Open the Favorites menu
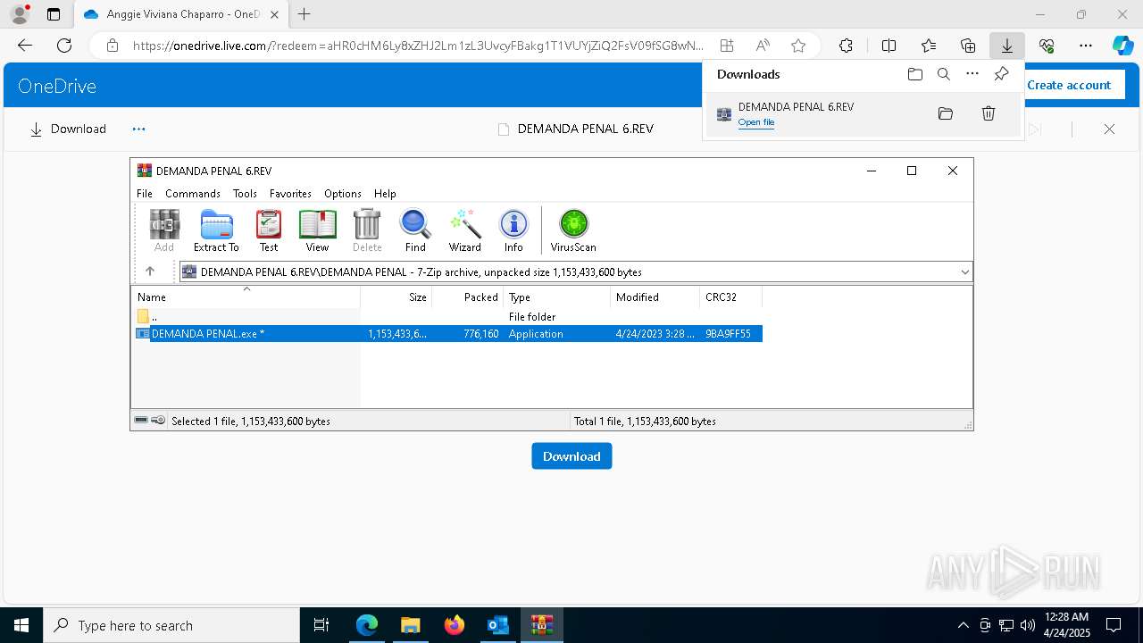This screenshot has height=643, width=1143. tap(290, 193)
